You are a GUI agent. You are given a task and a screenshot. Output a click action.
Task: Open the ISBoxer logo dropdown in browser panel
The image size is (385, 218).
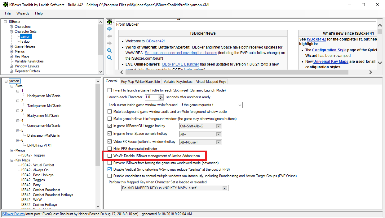coord(110,22)
